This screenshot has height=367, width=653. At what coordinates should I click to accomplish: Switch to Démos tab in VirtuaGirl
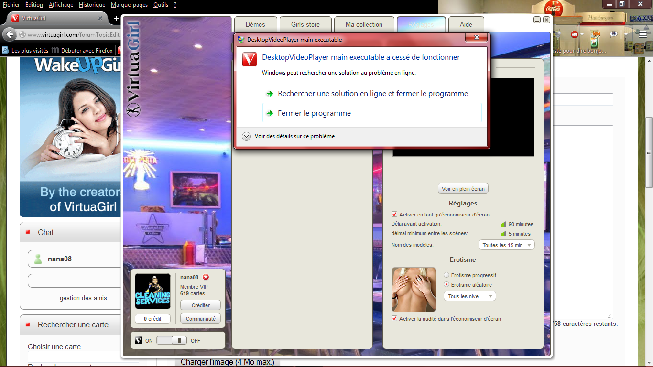pos(256,24)
